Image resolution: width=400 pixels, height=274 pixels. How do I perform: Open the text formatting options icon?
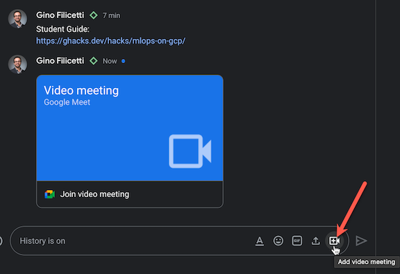pos(260,241)
